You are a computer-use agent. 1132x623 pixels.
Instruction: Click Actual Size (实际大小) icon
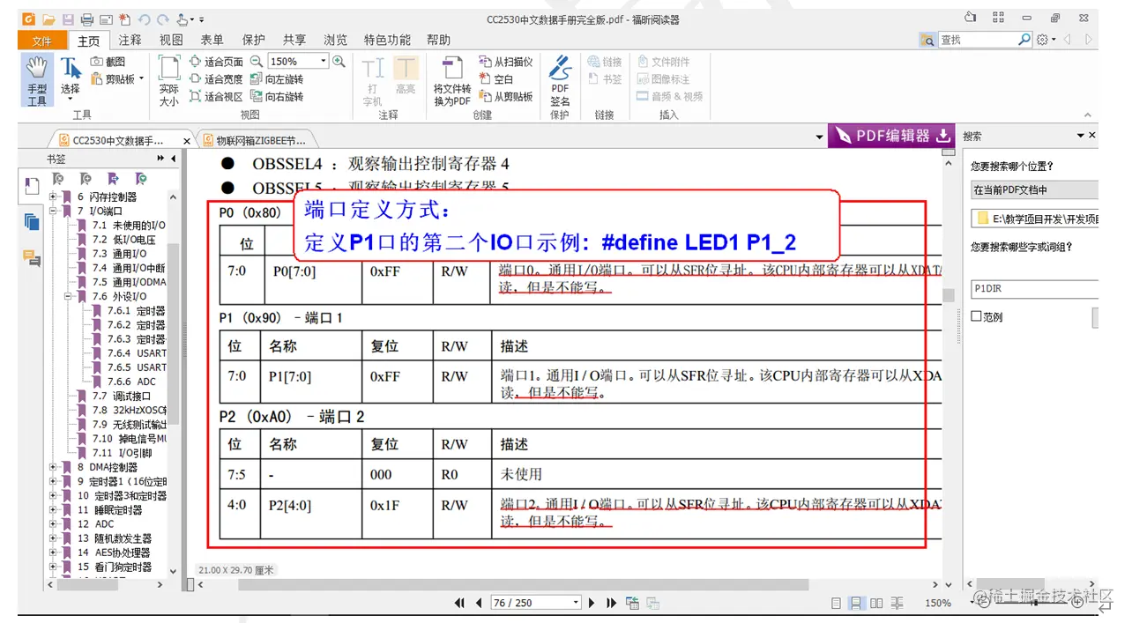tap(169, 81)
